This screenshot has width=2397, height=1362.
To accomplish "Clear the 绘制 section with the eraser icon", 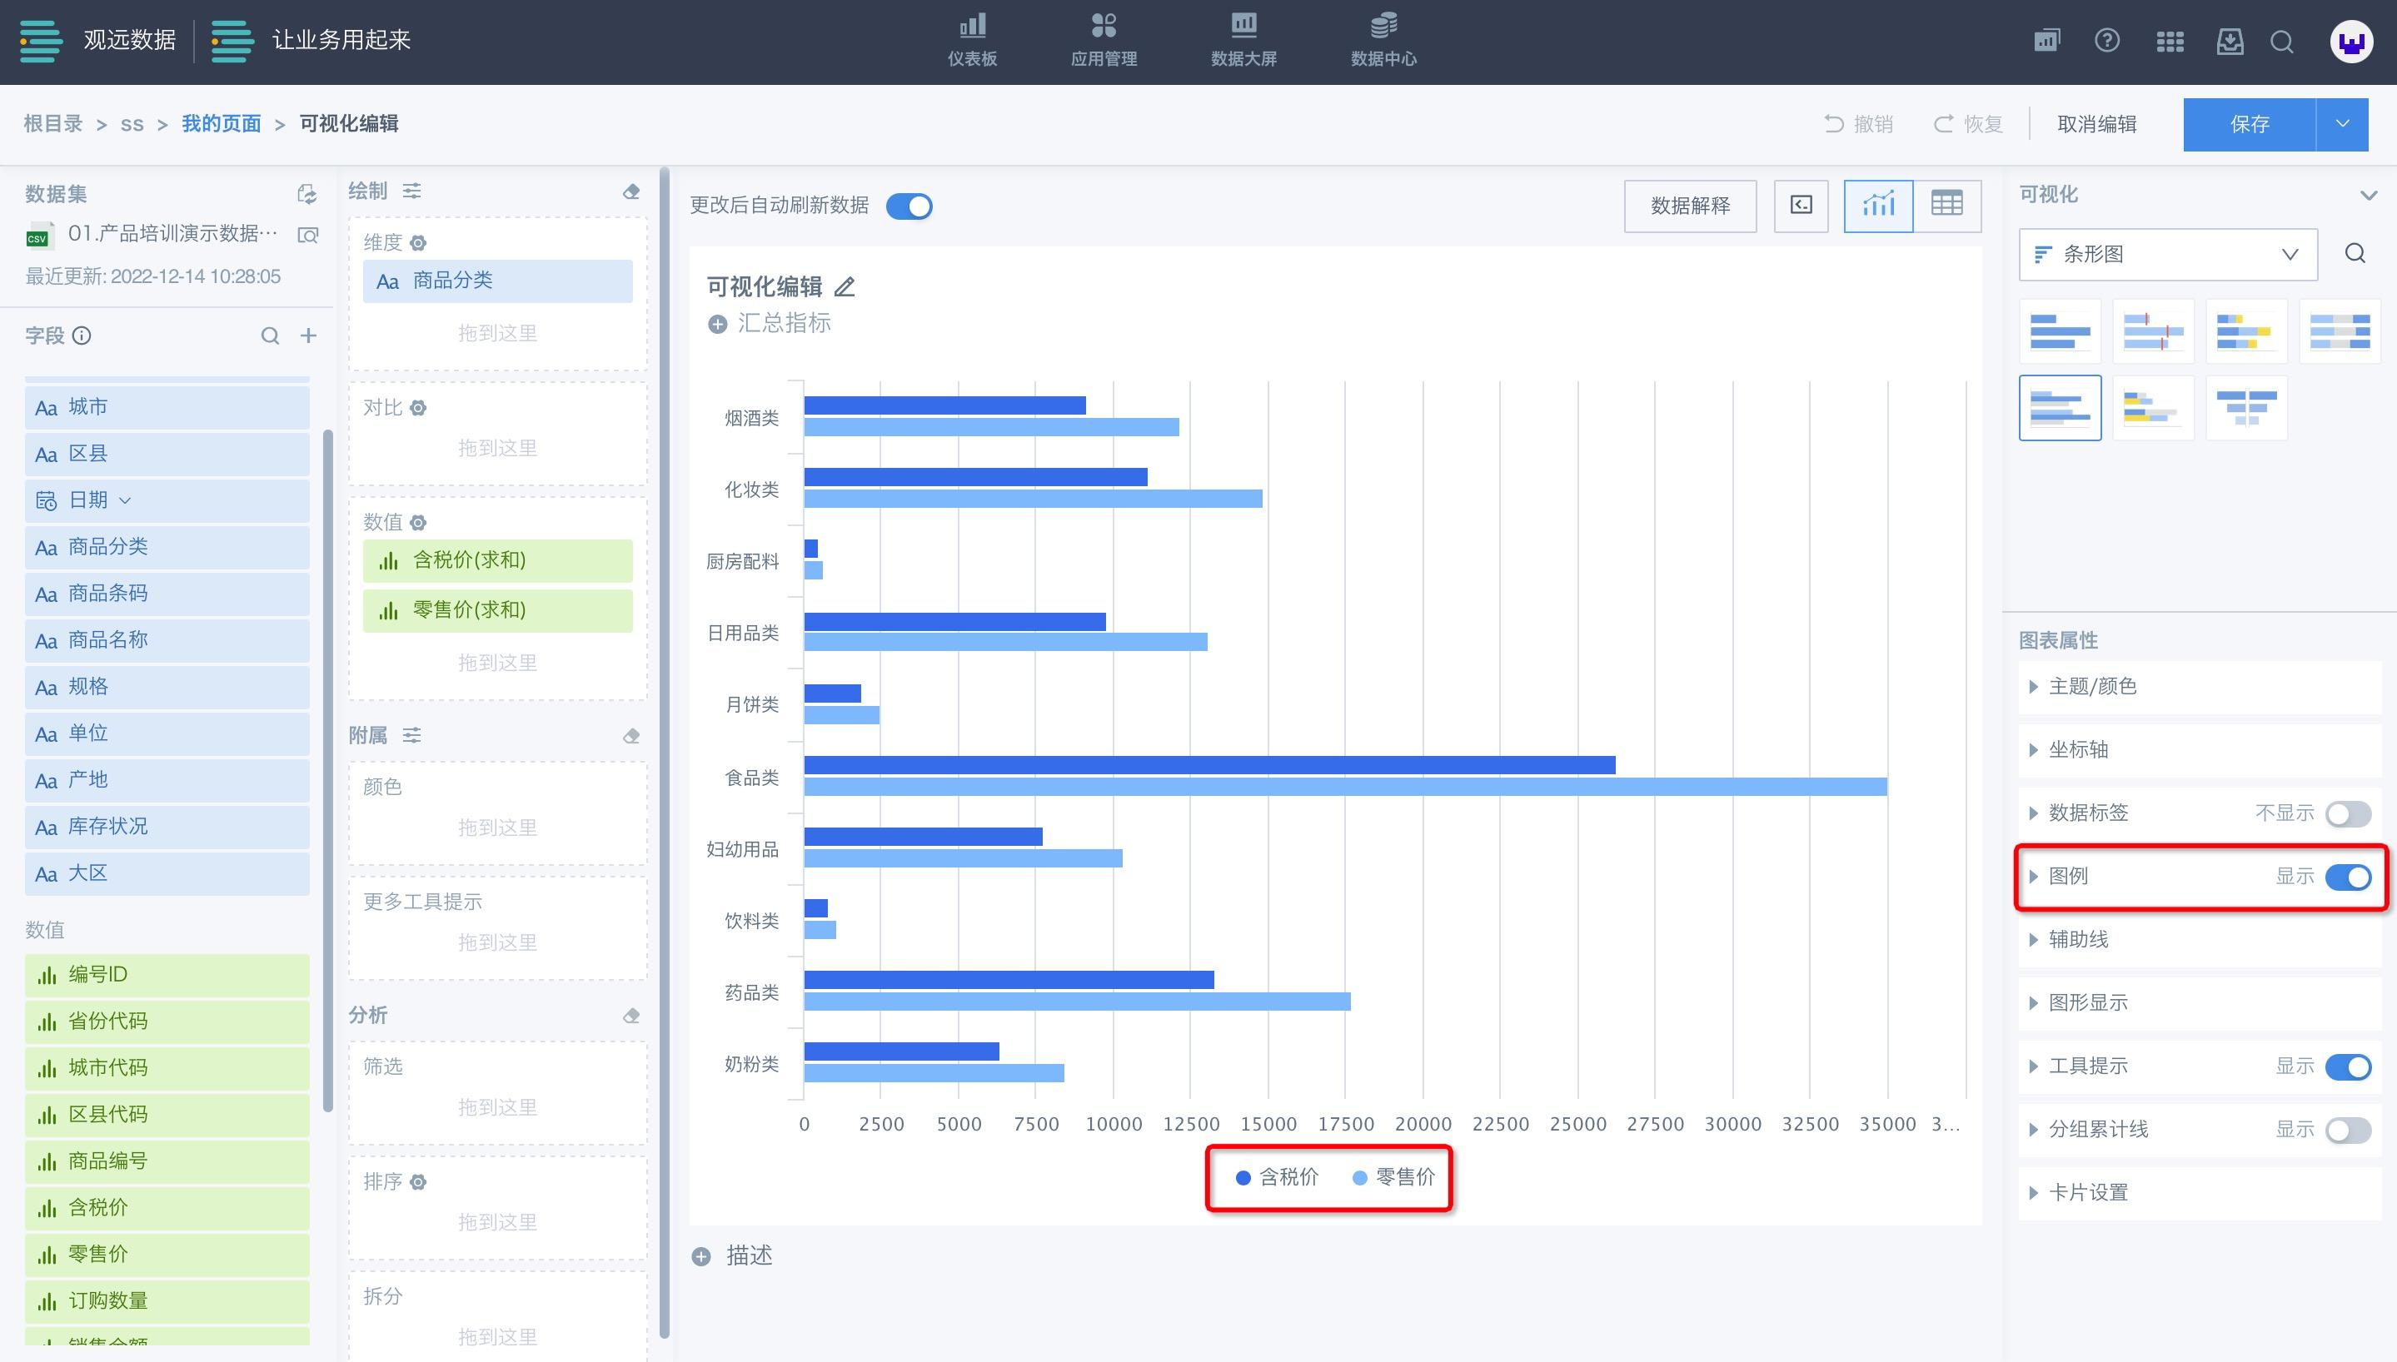I will coord(631,191).
